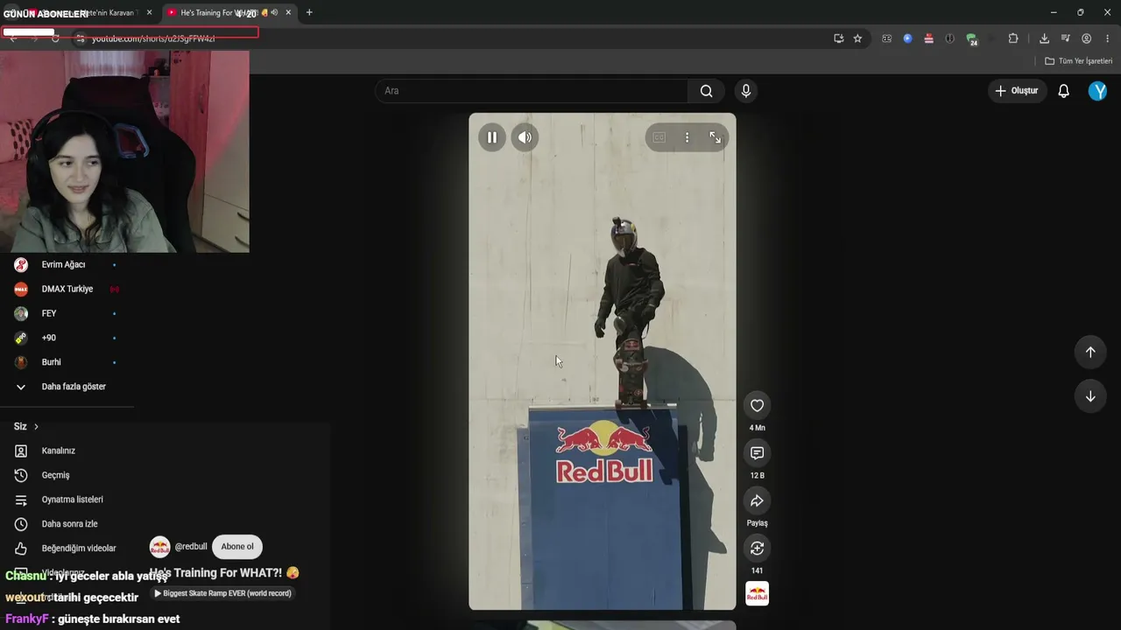Open Geçmiş watch history
Screen dimensions: 1121x630
click(x=67, y=475)
